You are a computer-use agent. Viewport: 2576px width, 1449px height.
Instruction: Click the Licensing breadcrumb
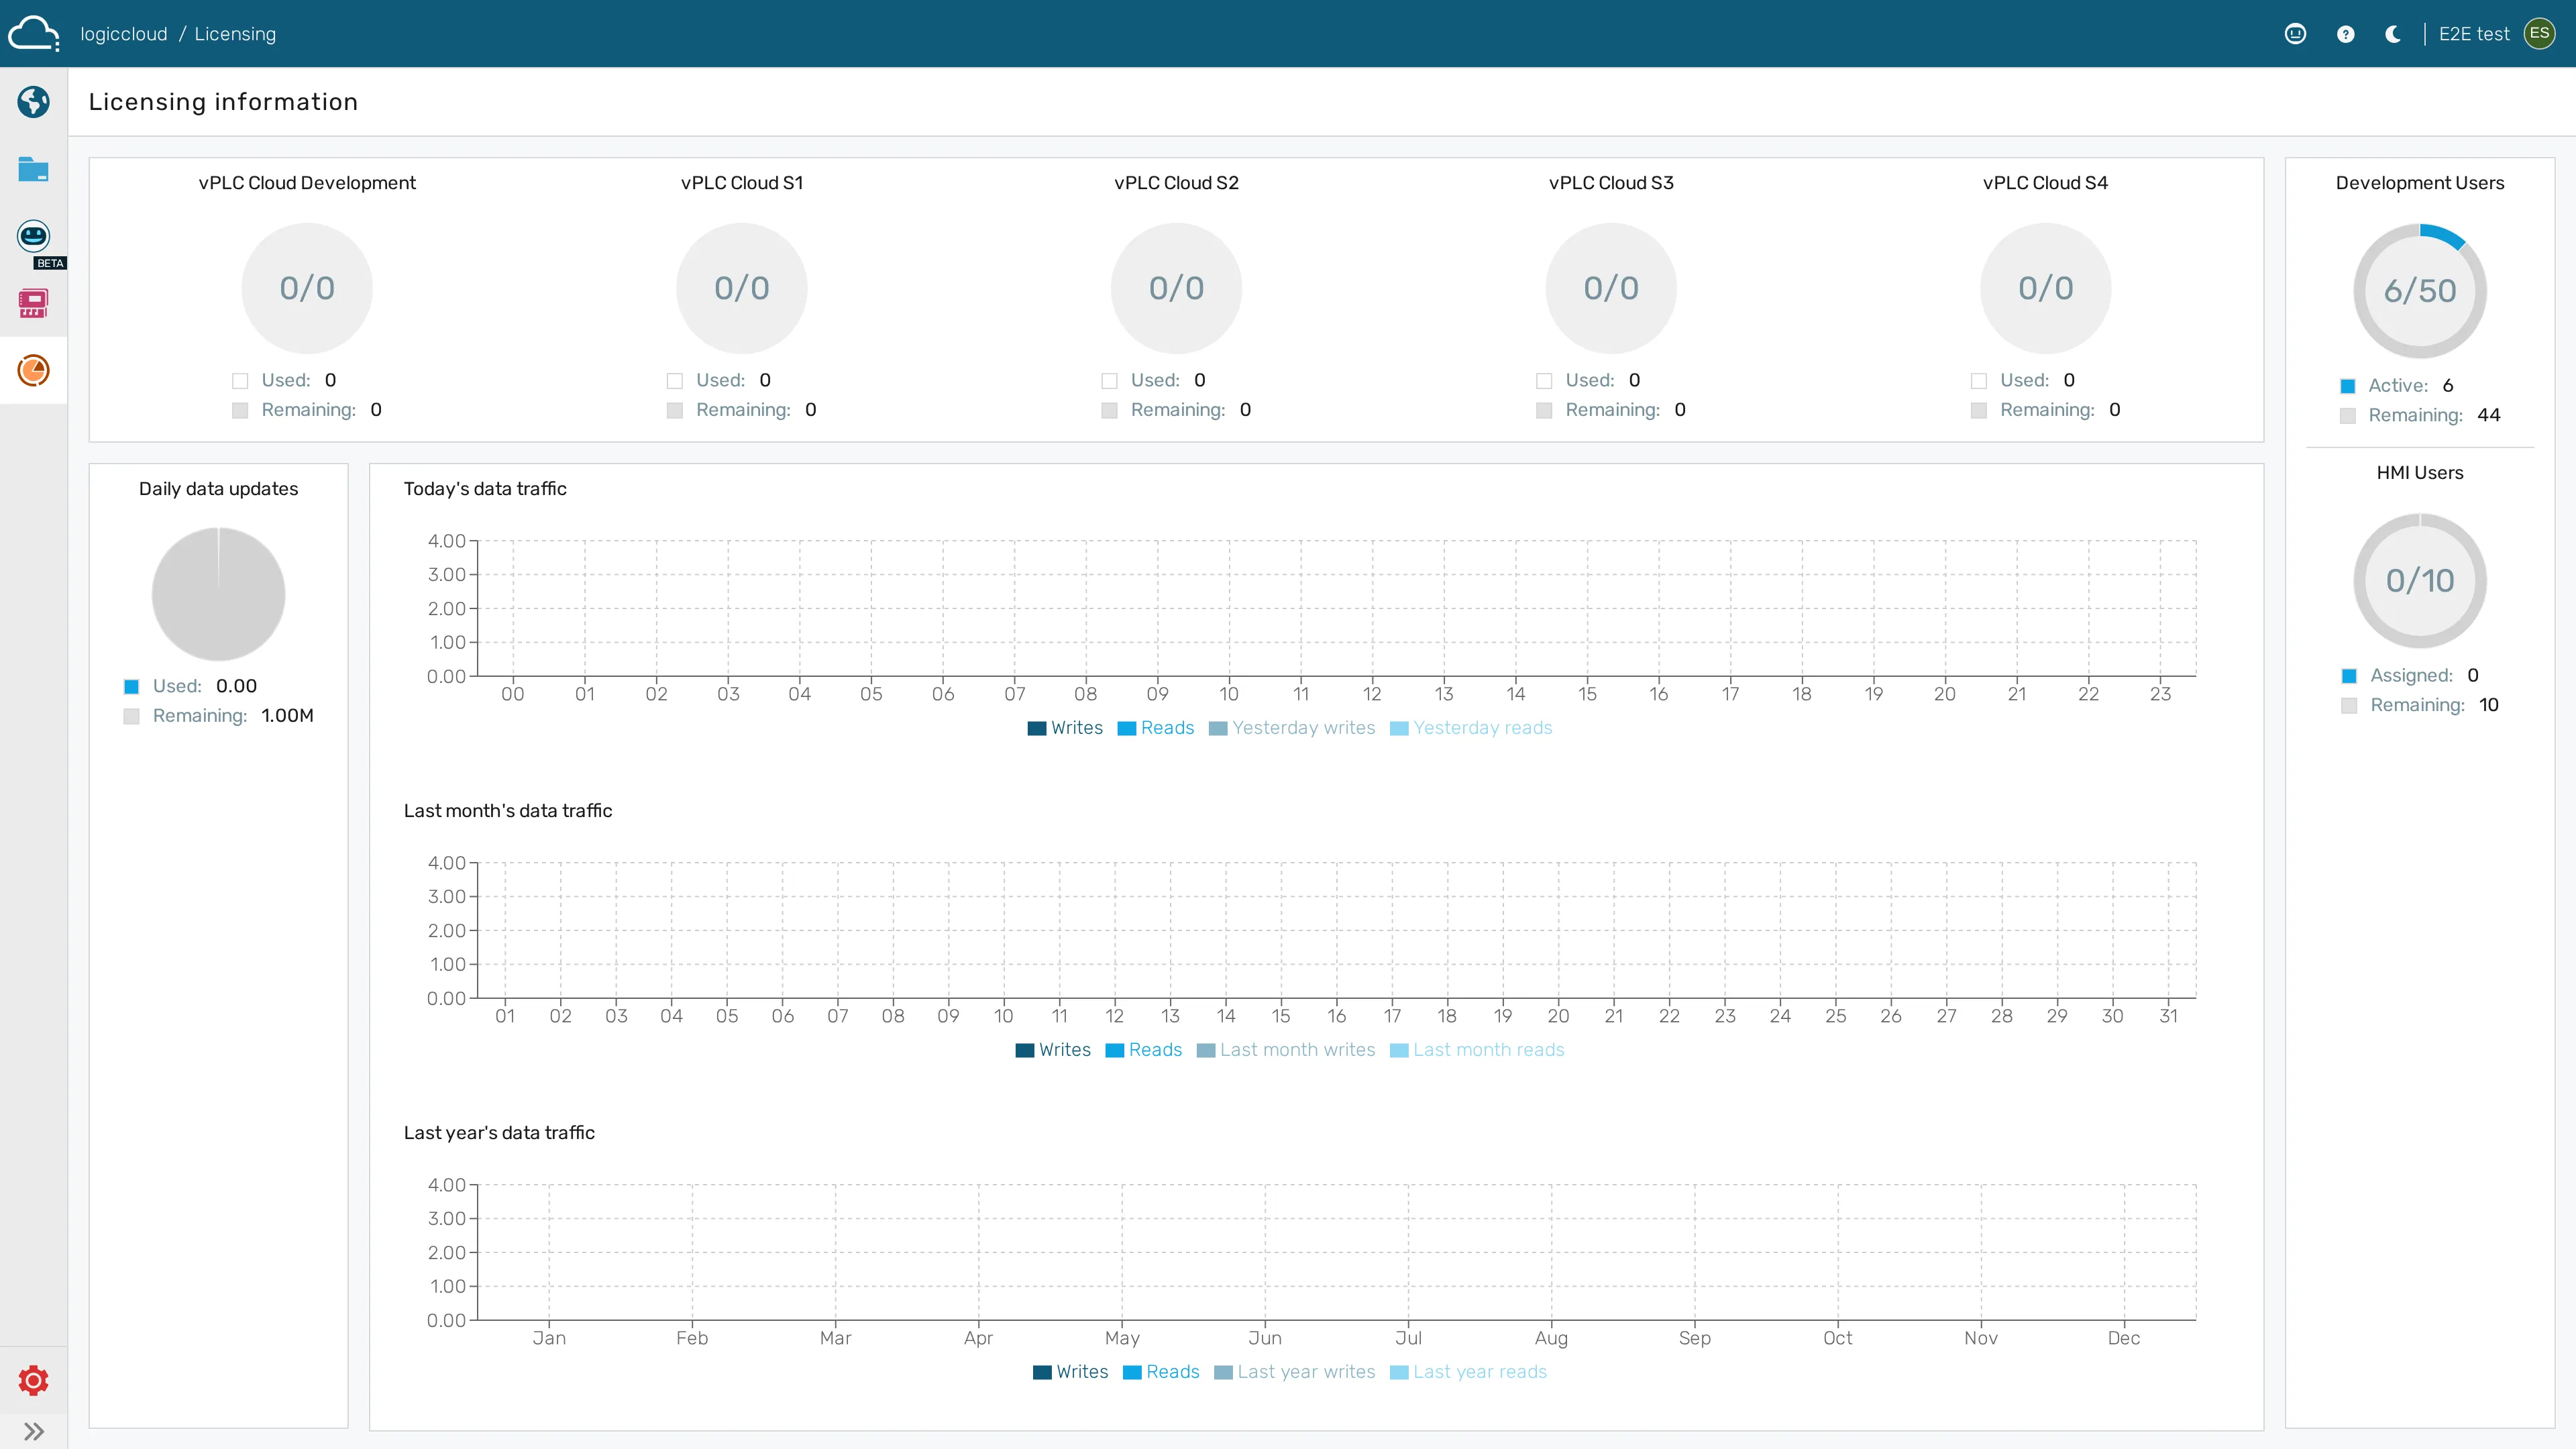pos(235,34)
